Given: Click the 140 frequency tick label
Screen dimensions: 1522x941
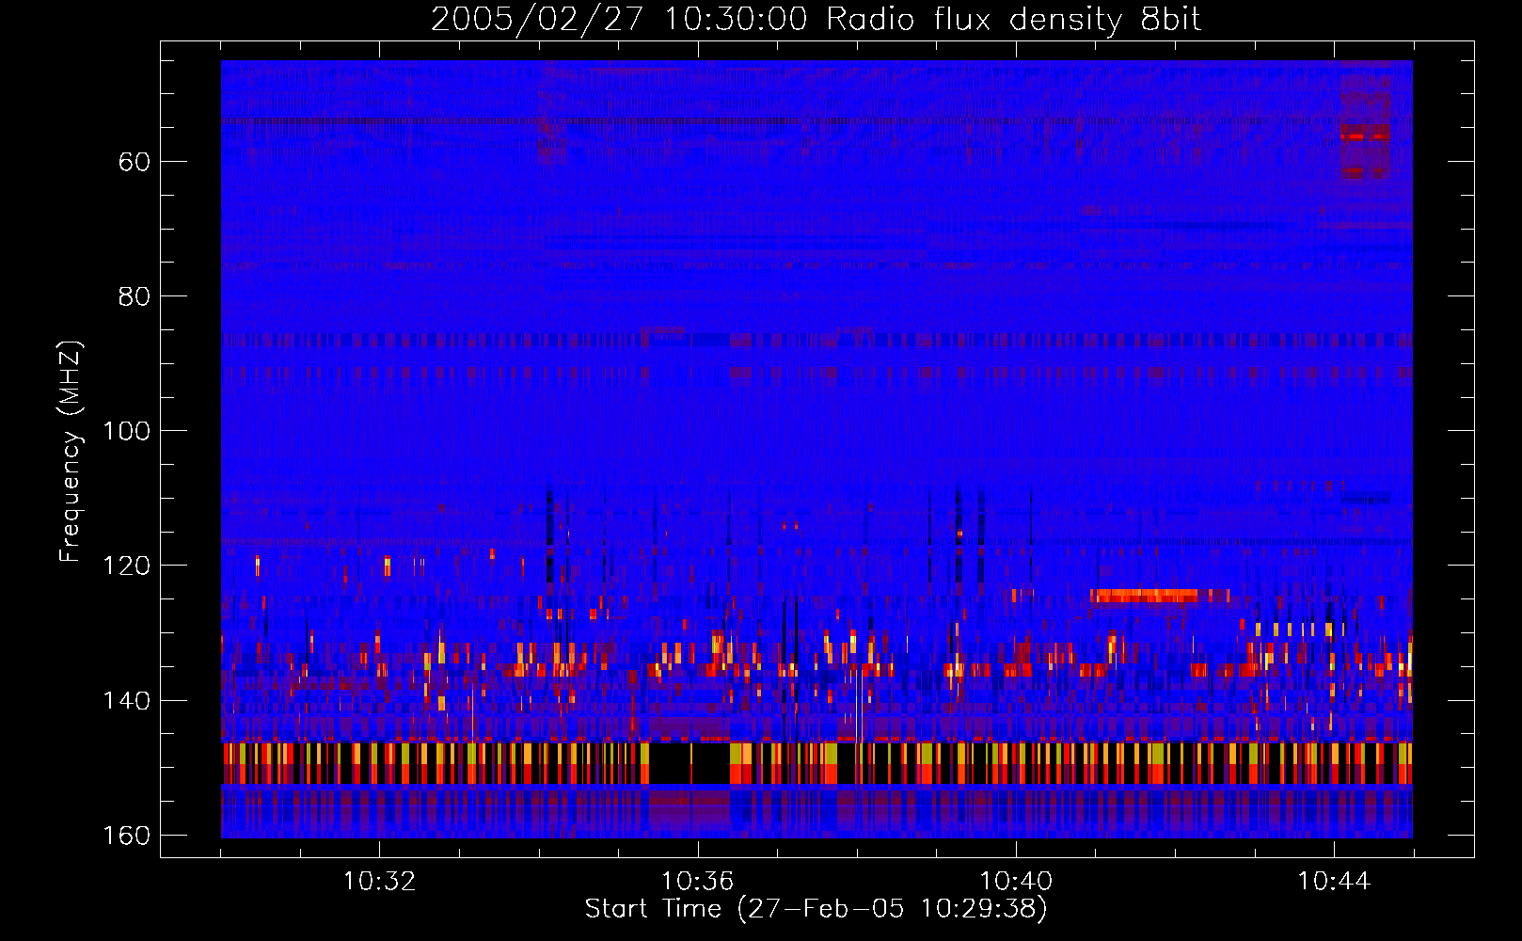Looking at the screenshot, I should 126,700.
